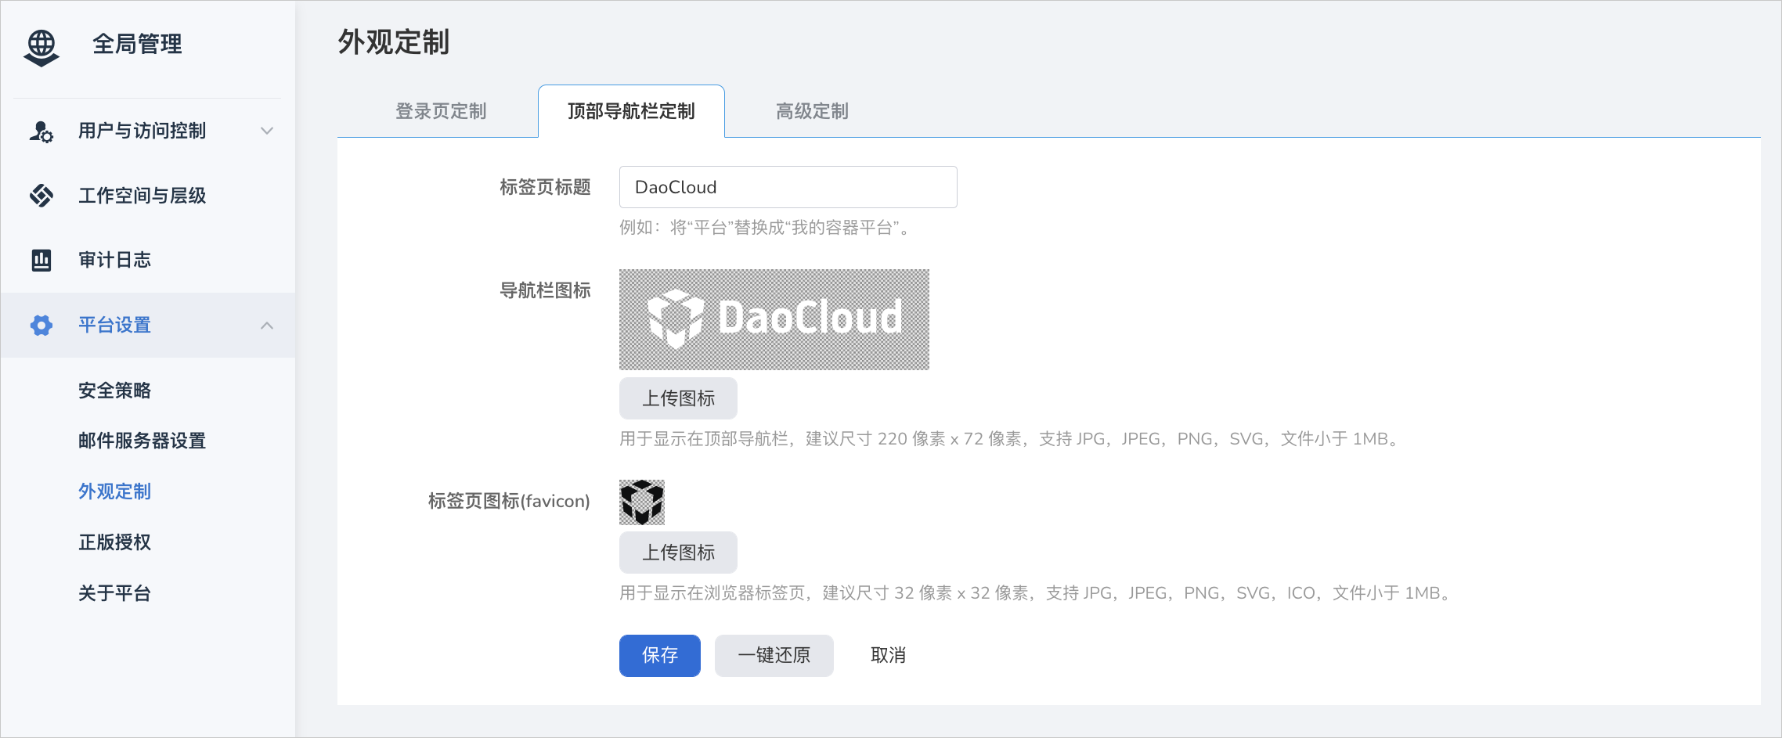Expand the 用户与访问控制 chevron

[267, 131]
